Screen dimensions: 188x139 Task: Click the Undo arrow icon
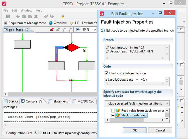point(46,17)
